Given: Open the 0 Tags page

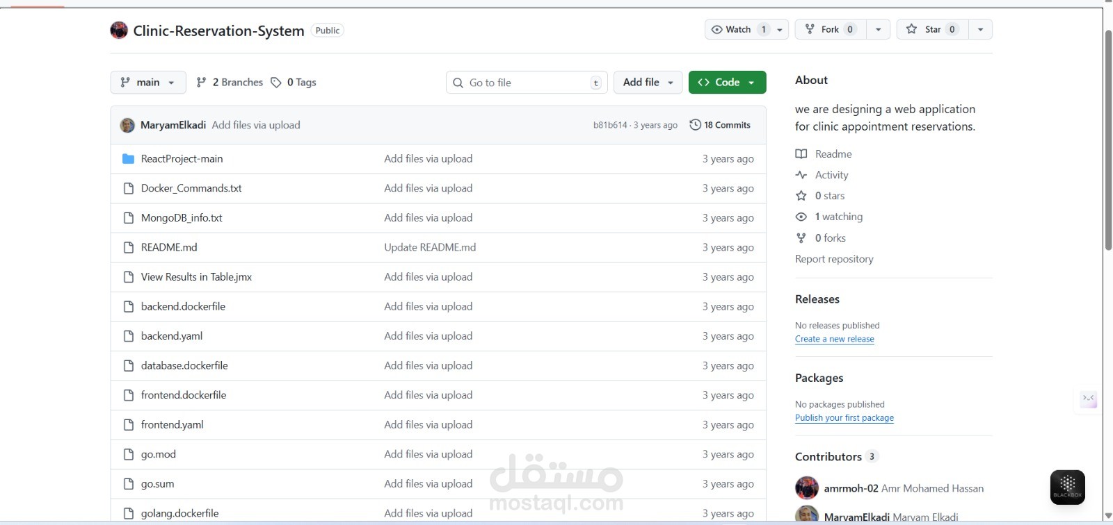Looking at the screenshot, I should pyautogui.click(x=294, y=82).
